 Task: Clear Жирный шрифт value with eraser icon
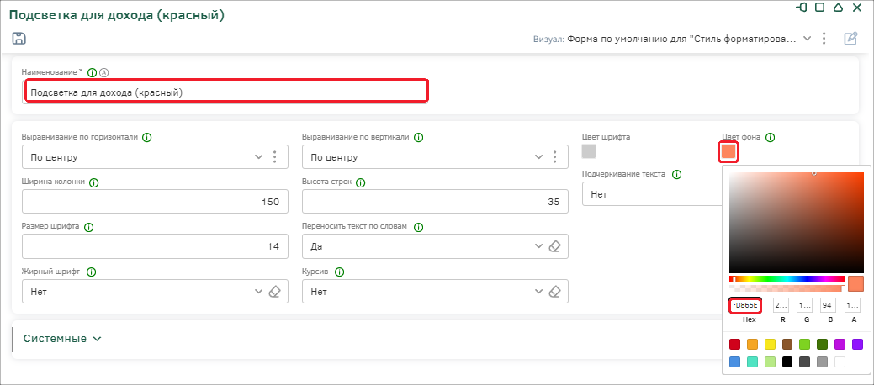click(275, 291)
